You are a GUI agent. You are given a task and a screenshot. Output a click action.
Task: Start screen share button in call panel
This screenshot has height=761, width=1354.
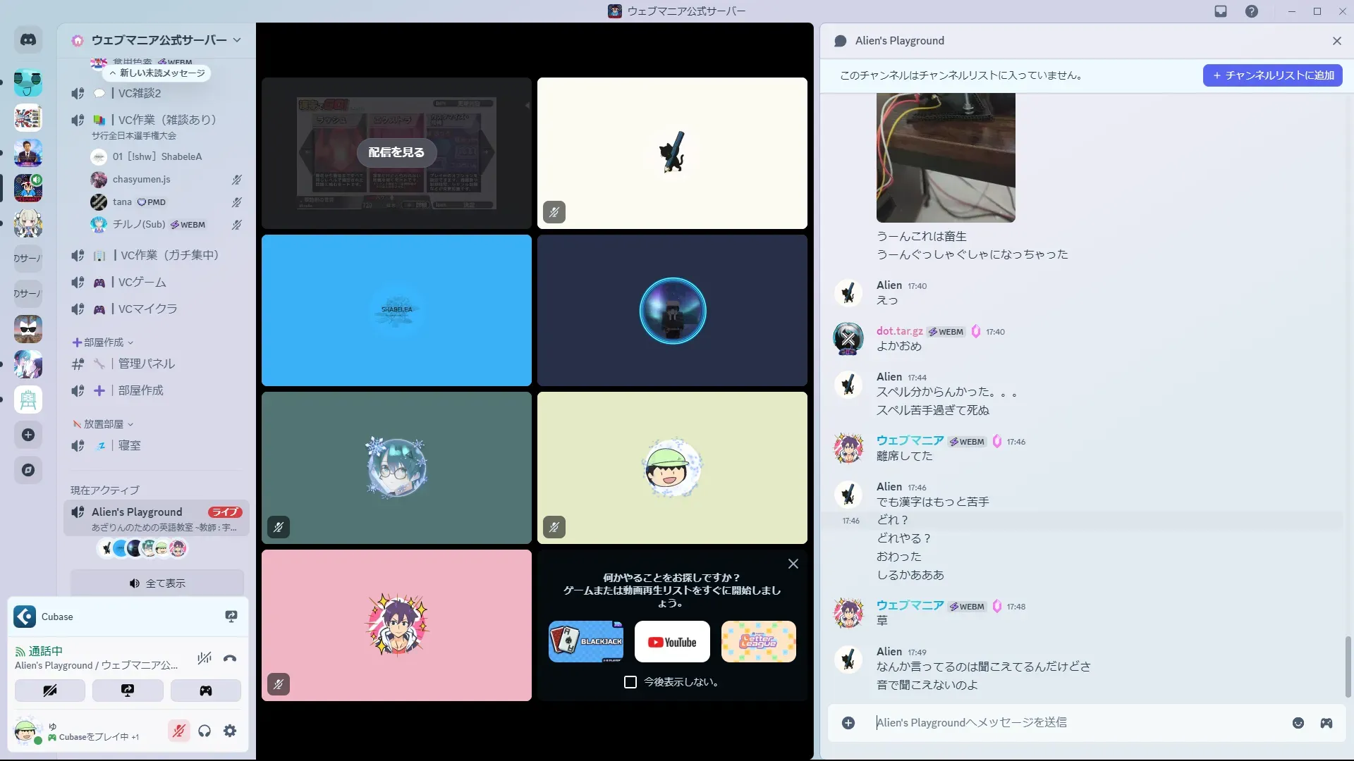(128, 691)
